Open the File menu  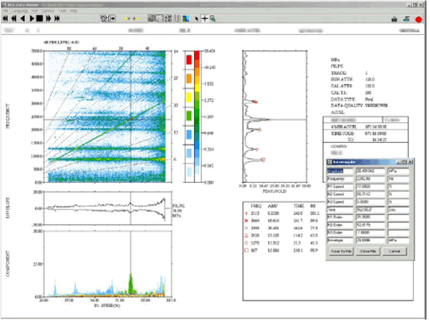5,11
